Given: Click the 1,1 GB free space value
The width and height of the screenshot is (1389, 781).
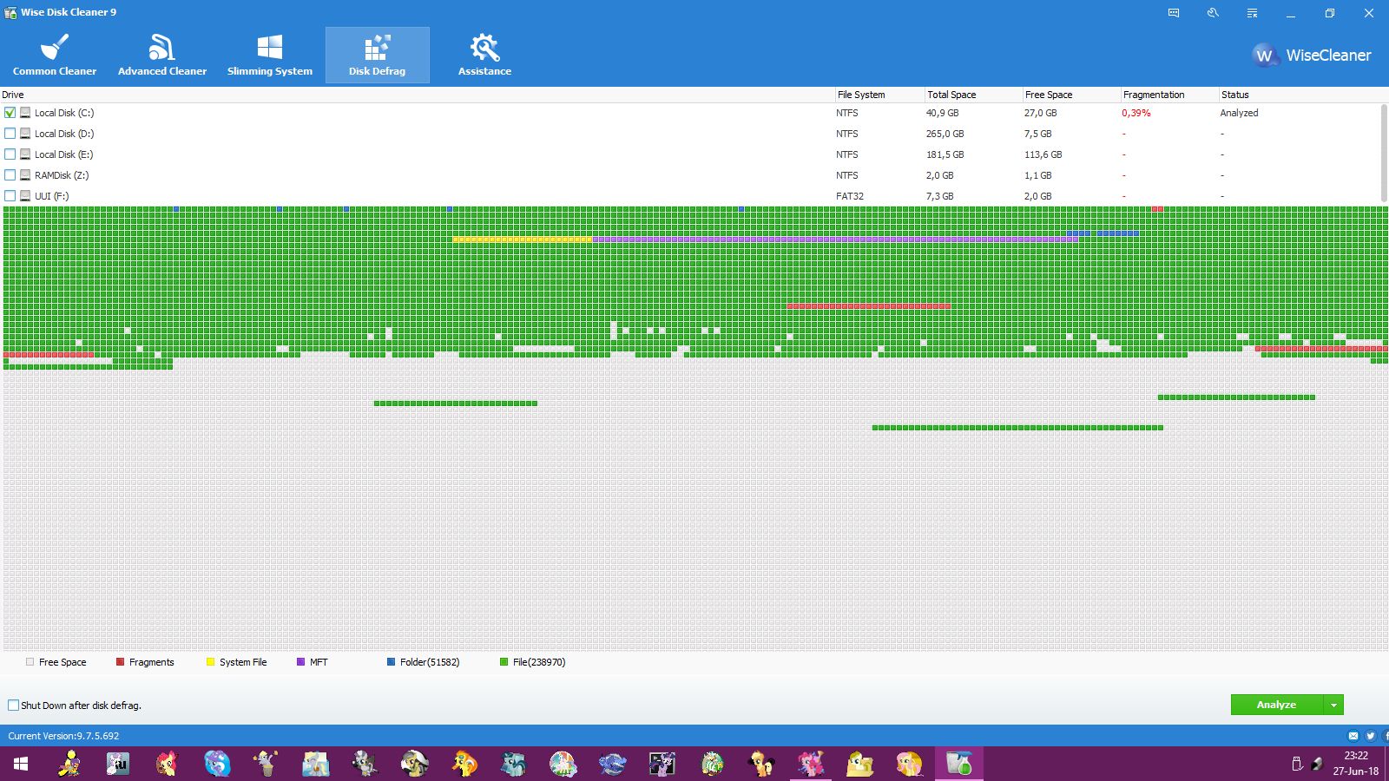Looking at the screenshot, I should coord(1038,175).
